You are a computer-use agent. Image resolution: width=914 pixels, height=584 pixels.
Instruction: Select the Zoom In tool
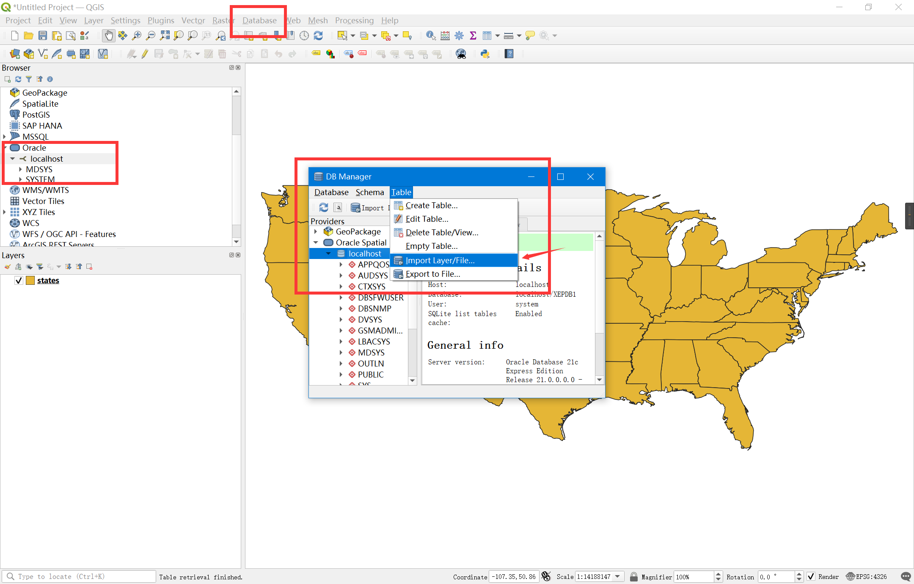137,36
